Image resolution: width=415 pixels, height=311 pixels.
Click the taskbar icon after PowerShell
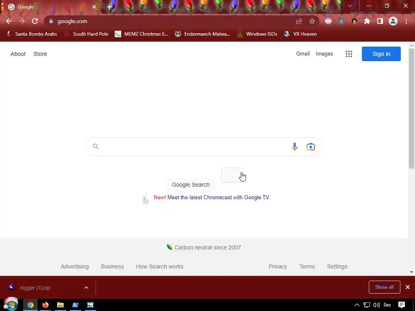click(x=90, y=305)
